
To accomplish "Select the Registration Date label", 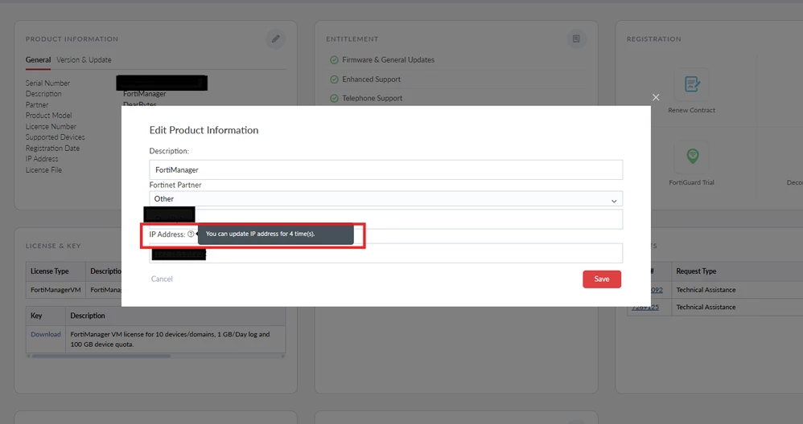I will tap(53, 148).
